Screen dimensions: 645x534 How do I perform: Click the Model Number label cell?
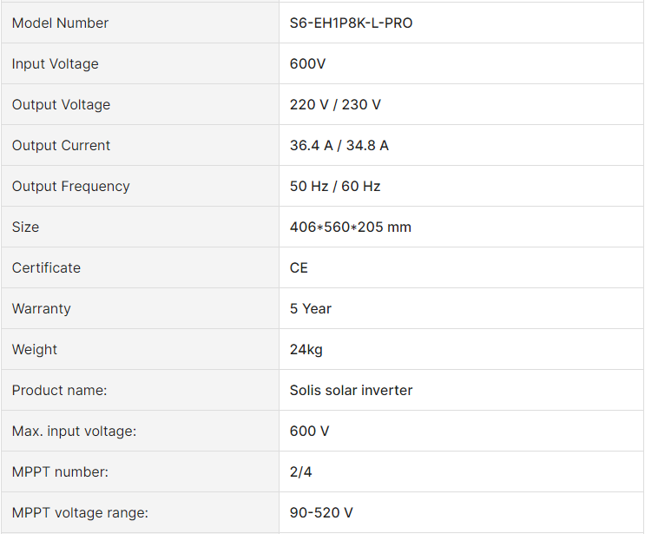[x=140, y=23]
